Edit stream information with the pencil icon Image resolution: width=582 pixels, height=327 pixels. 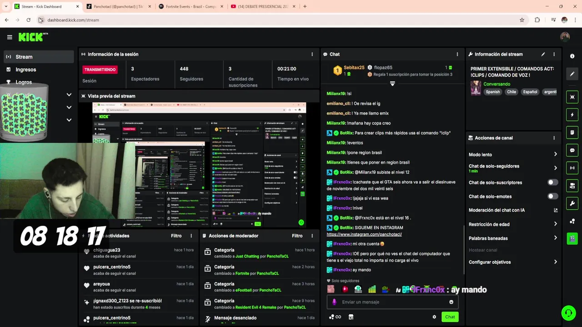[543, 54]
